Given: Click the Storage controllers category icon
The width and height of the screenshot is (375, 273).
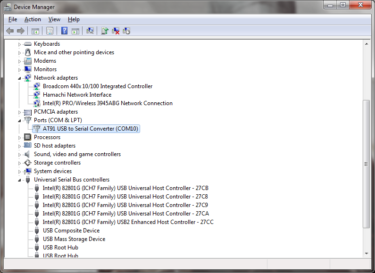Looking at the screenshot, I should pos(28,163).
